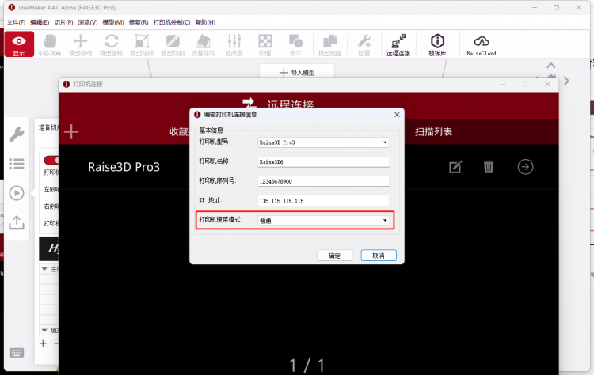Open RaiseCloud from the toolbar
594x375 pixels.
point(482,45)
